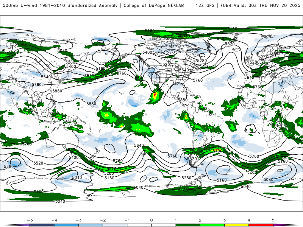The image size is (303, 227).
Task: Click the blue -4 to -3 colorbar segment
Action: coord(66,225)
